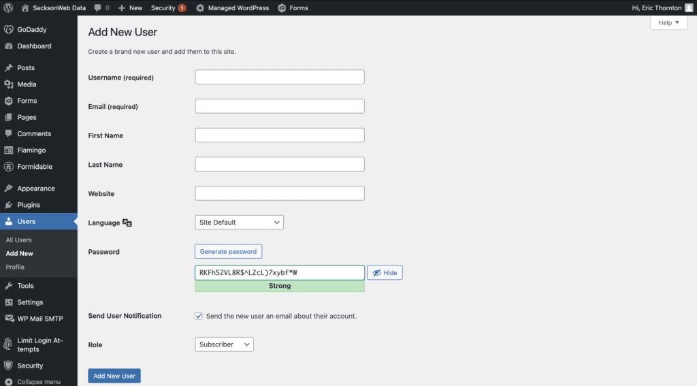This screenshot has height=386, width=697.
Task: Click the Settings sliders icon
Action: point(8,302)
